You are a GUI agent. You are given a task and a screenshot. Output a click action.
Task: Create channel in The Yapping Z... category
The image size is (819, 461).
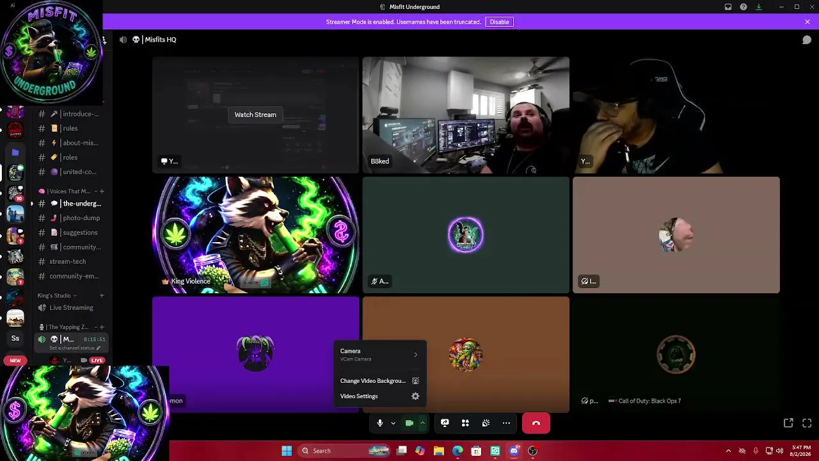click(x=102, y=327)
